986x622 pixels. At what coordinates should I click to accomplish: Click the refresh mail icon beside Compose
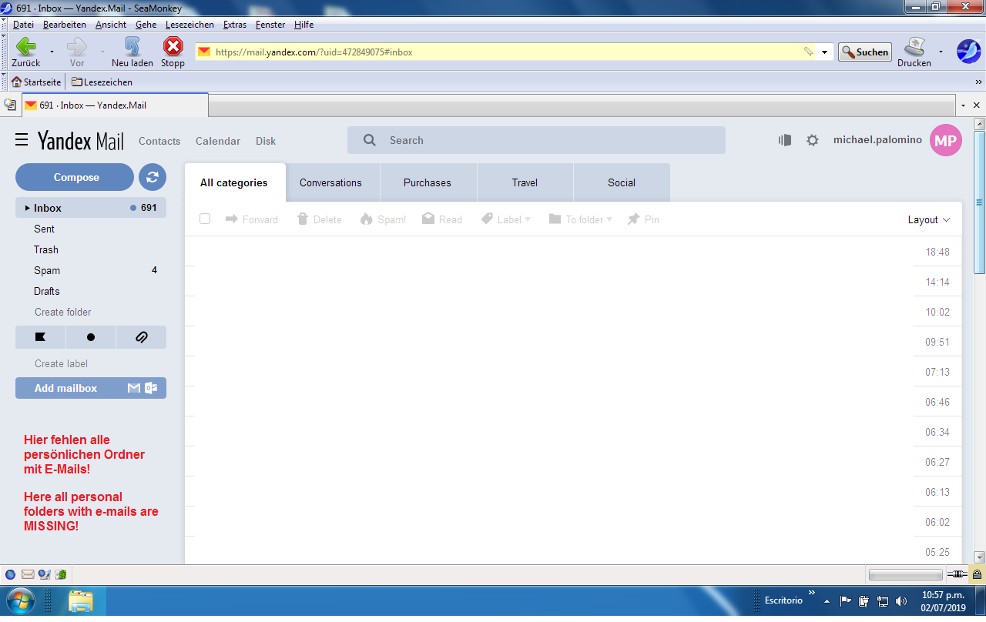pyautogui.click(x=153, y=177)
